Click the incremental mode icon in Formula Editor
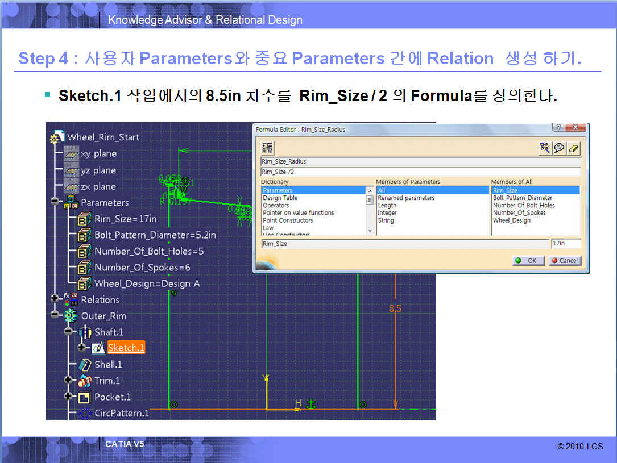 pyautogui.click(x=268, y=148)
